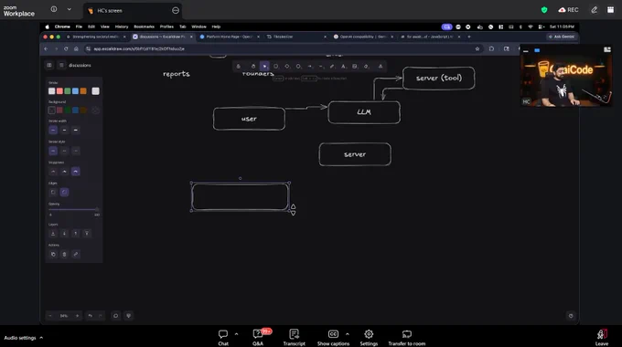The height and width of the screenshot is (347, 622).
Task: Choose bold stroke width
Action: coord(64,130)
